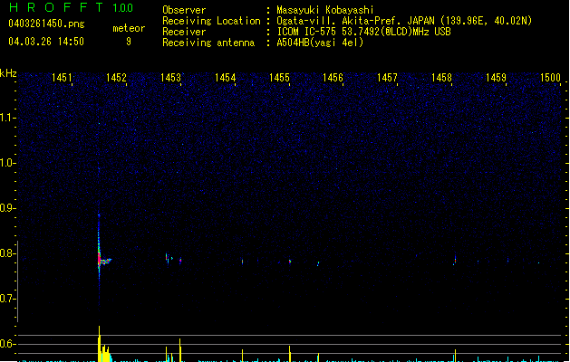
Task: Click the meteor echo just after 1458
Action: point(455,260)
